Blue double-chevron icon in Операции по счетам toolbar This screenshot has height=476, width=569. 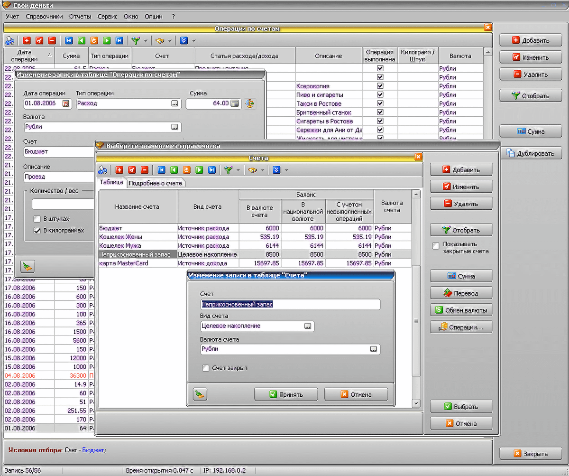coord(184,41)
